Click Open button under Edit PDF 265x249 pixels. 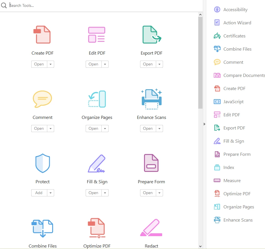tap(93, 64)
